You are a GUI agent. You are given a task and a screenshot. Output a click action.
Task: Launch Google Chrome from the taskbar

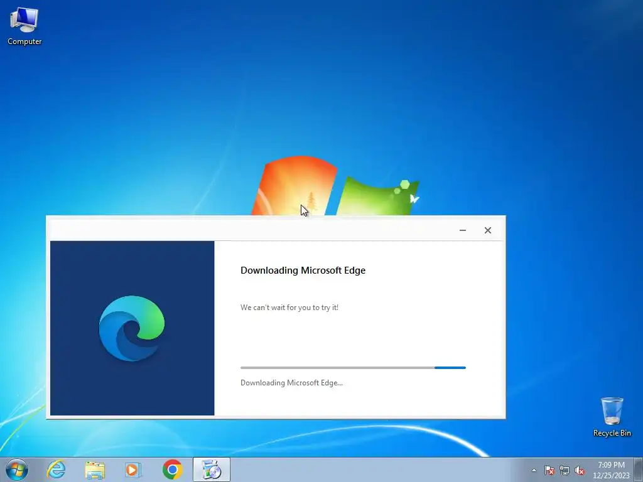pos(172,469)
